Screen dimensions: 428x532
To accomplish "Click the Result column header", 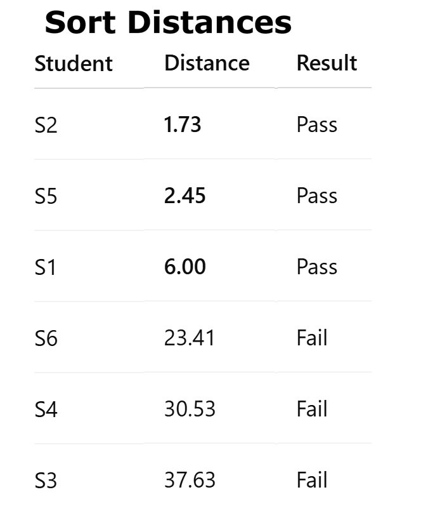I will 327,63.
